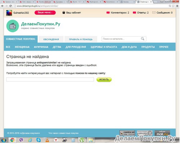Open Viber from the taskbar

pos(21,140)
